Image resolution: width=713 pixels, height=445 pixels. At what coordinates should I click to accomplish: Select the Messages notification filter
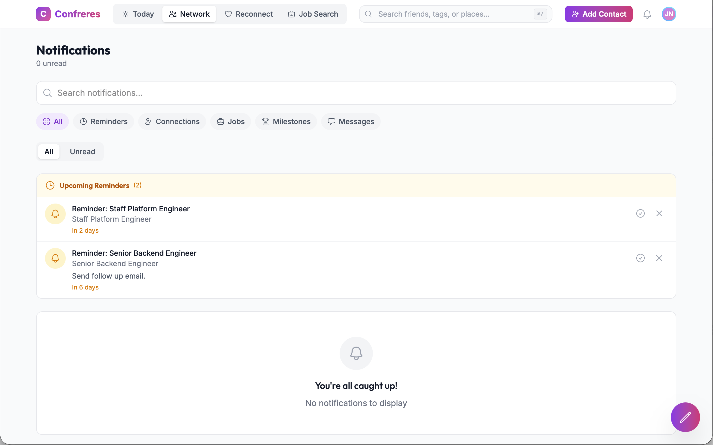coord(351,121)
